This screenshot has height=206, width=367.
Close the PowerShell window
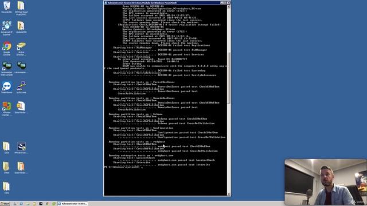pos(228,3)
